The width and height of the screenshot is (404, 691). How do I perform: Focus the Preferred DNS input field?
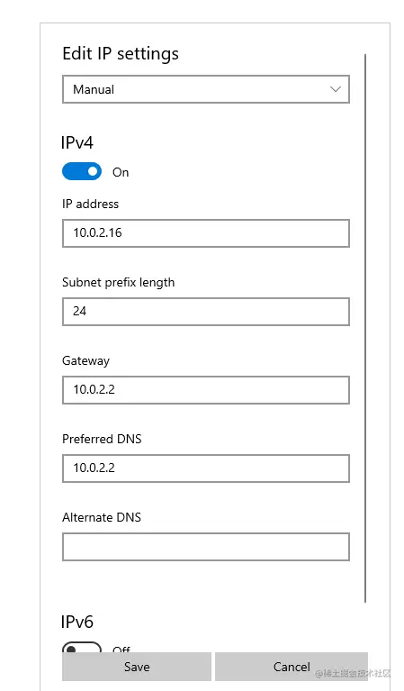(x=205, y=468)
